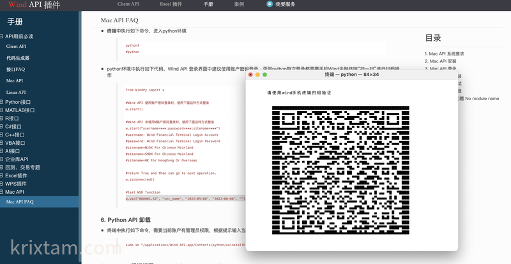Click the green zoom dot of the terminal window
This screenshot has height=264, width=511.
pyautogui.click(x=264, y=75)
